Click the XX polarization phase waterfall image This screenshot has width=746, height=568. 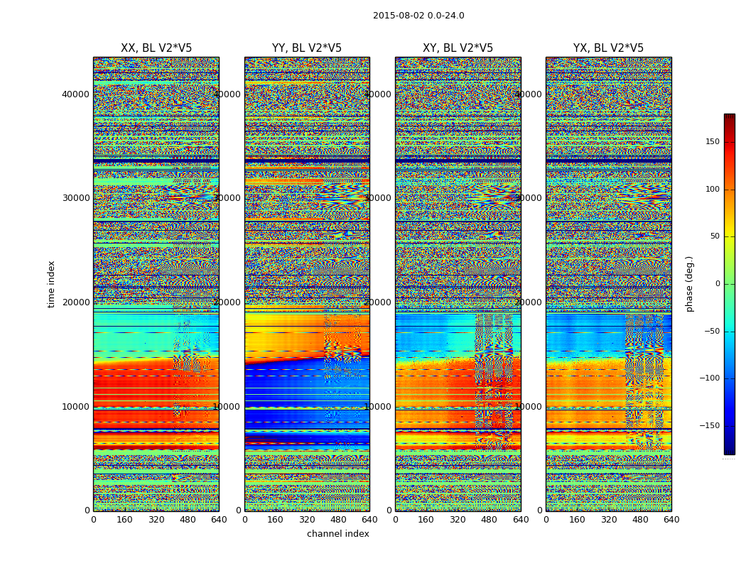click(x=156, y=284)
